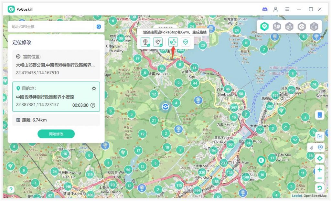Select the joystick movement mode
Image resolution: width=331 pixels, height=201 pixels.
tap(302, 26)
